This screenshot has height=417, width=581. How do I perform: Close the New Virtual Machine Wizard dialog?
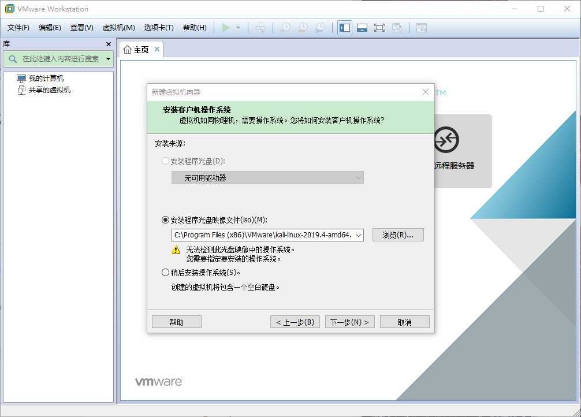426,92
